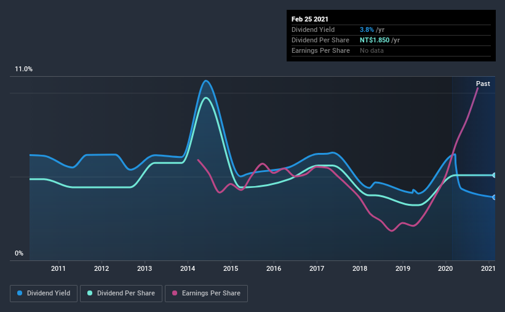Click the Feb 25 2021 tooltip date header
This screenshot has width=505, height=312.
[310, 19]
